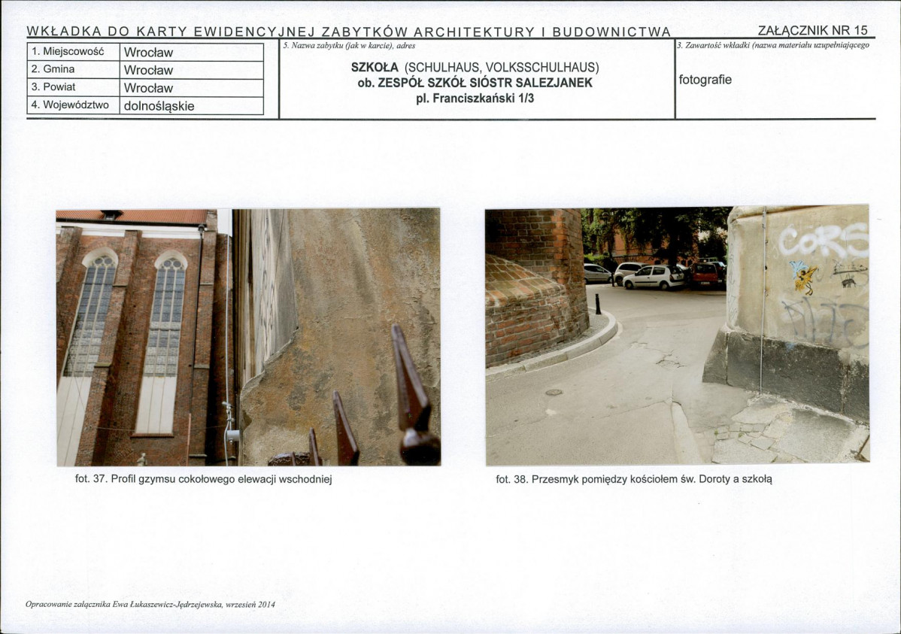The height and width of the screenshot is (634, 901).
Task: Click the 'ob. ZESPÓŁ SZKÓŁ SIÓSTR SALEZJANEK' line
Action: [475, 83]
